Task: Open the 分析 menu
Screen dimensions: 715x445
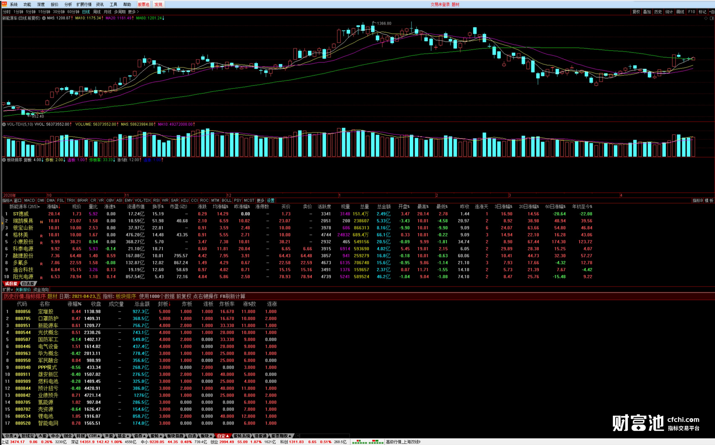Action: 68,4
